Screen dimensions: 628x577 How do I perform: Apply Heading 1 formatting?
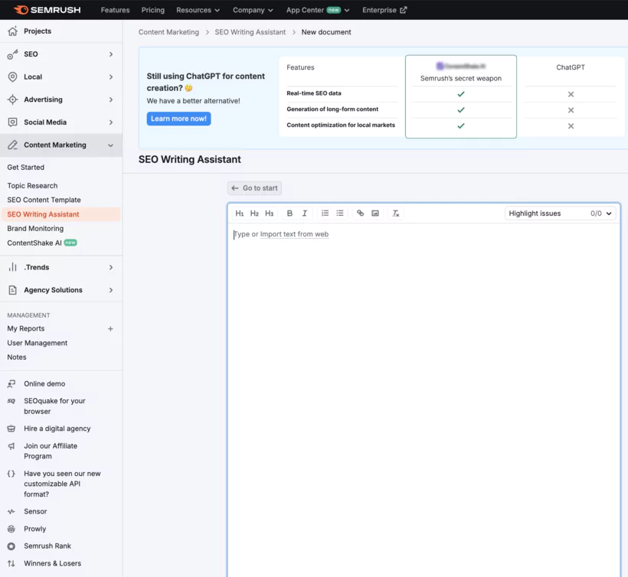pyautogui.click(x=240, y=213)
